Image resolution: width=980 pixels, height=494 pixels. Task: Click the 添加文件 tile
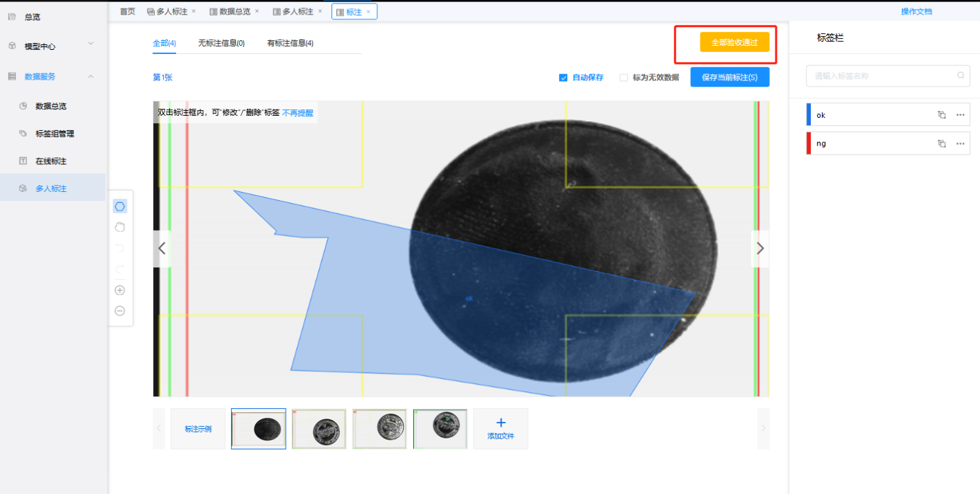(501, 429)
